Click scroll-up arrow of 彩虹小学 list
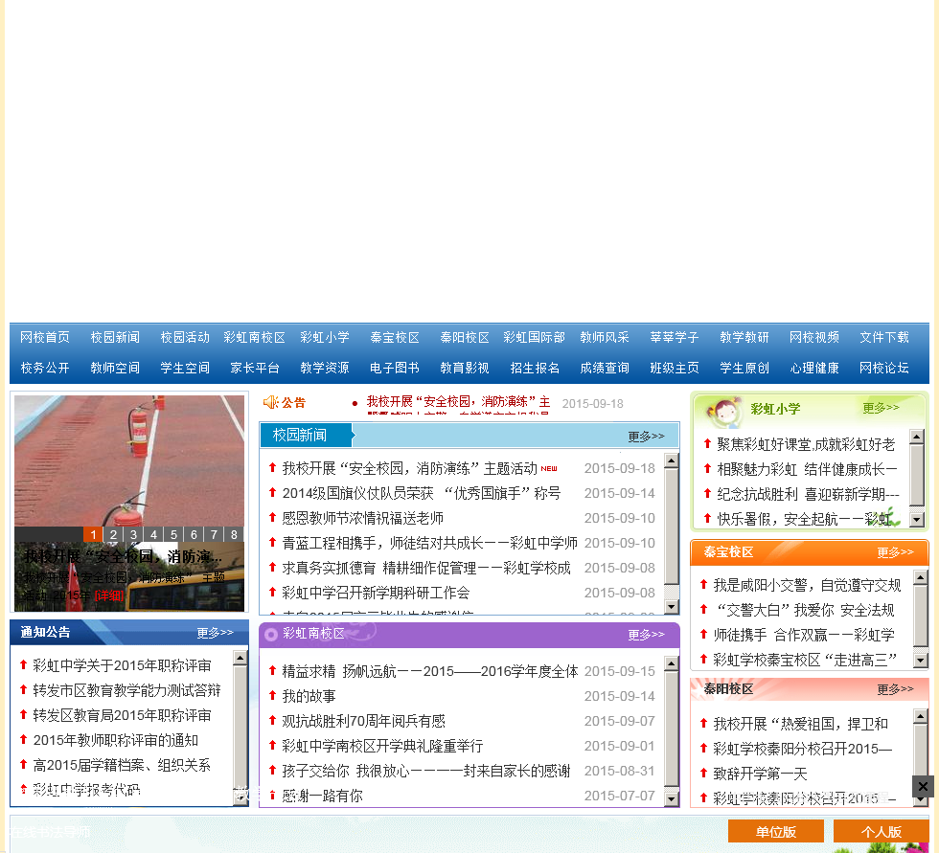 point(917,436)
